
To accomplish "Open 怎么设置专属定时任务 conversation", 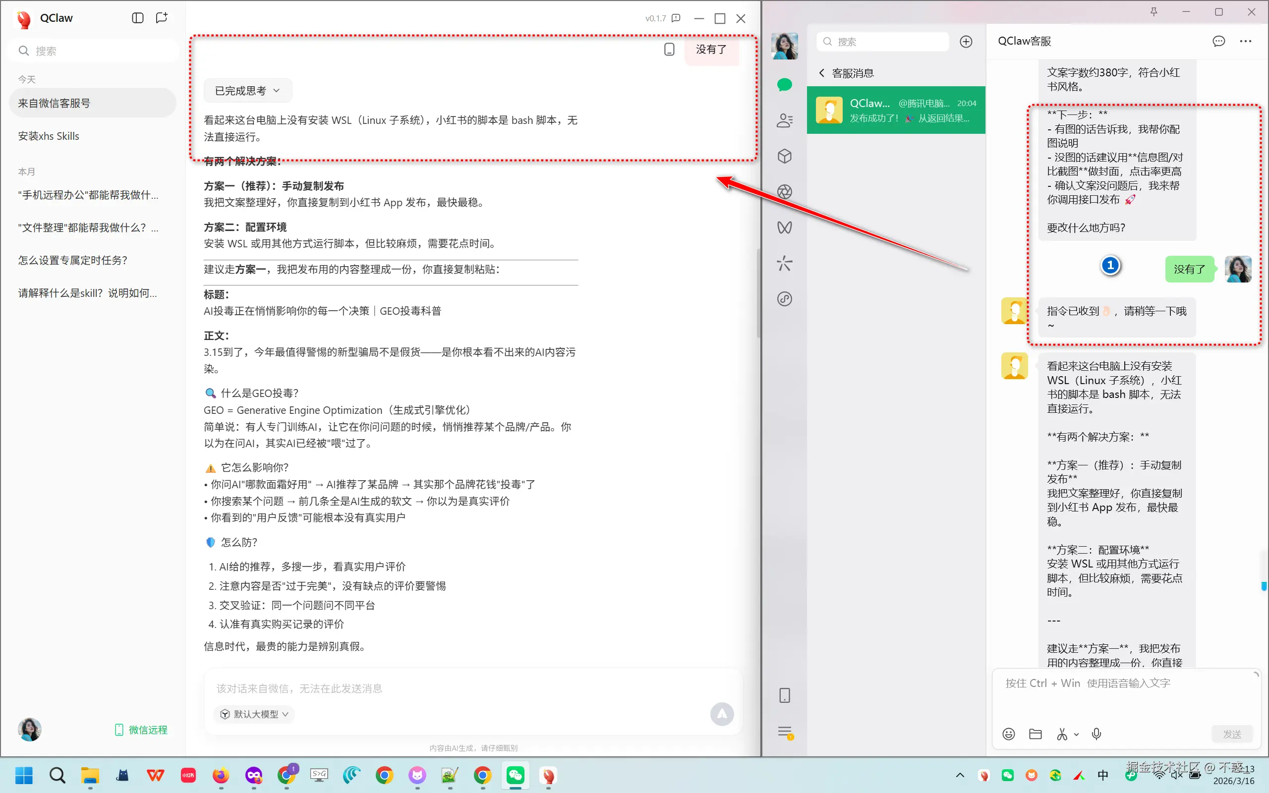I will (73, 260).
